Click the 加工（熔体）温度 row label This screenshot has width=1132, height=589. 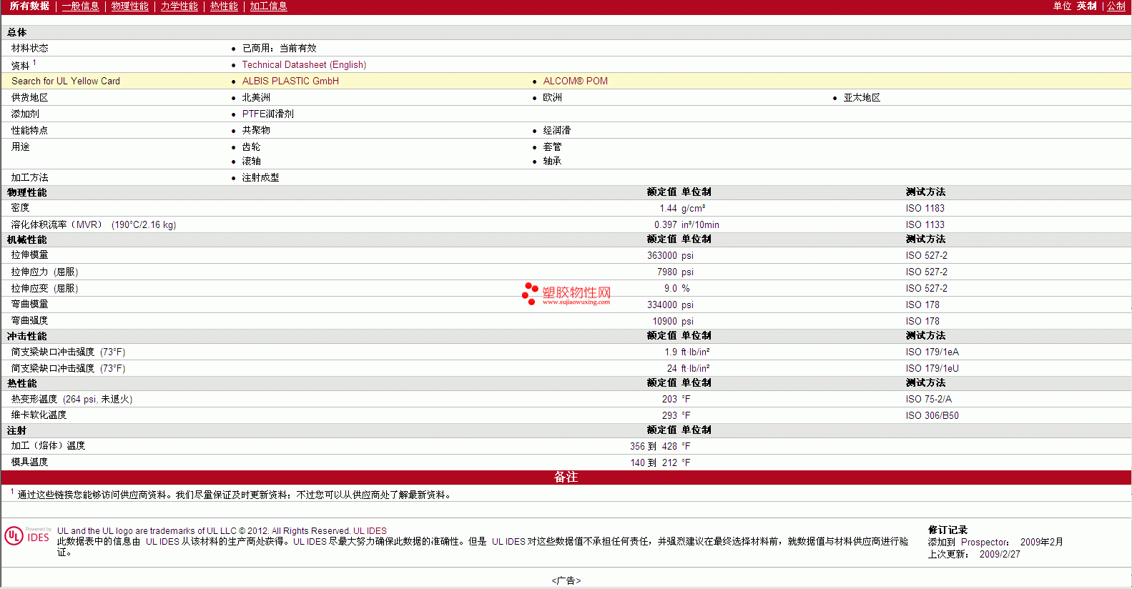pyautogui.click(x=48, y=445)
